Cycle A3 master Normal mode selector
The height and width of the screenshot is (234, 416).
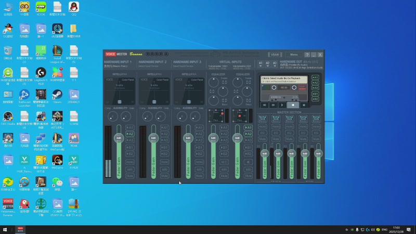pos(290,119)
